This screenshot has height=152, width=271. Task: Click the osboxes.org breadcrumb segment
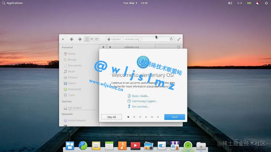coord(132,39)
